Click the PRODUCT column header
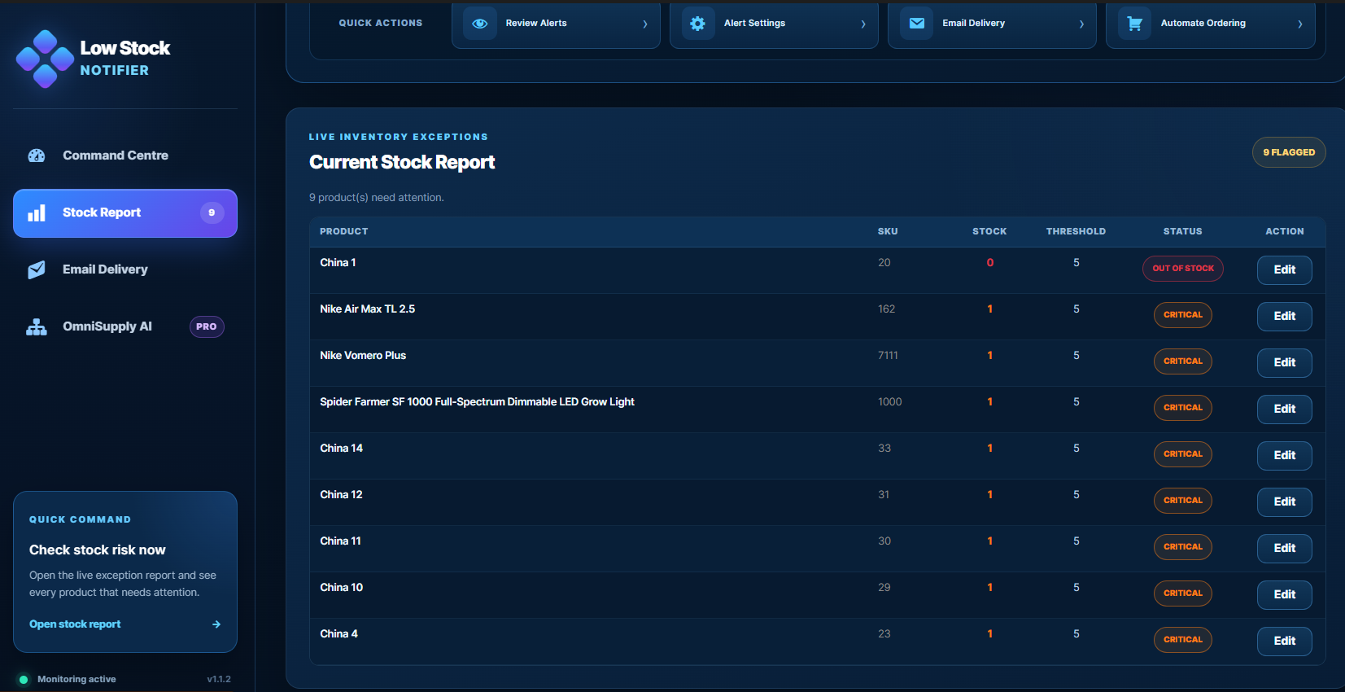Viewport: 1345px width, 692px height. coord(344,232)
